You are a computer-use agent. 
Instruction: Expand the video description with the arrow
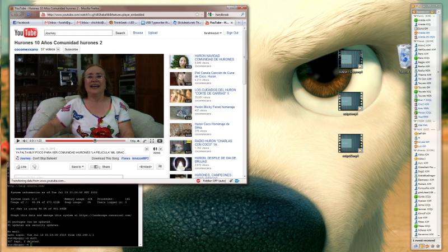click(160, 150)
